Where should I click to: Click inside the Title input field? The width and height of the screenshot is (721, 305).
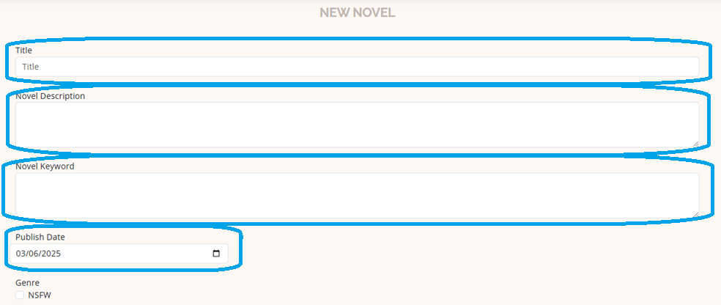point(358,67)
